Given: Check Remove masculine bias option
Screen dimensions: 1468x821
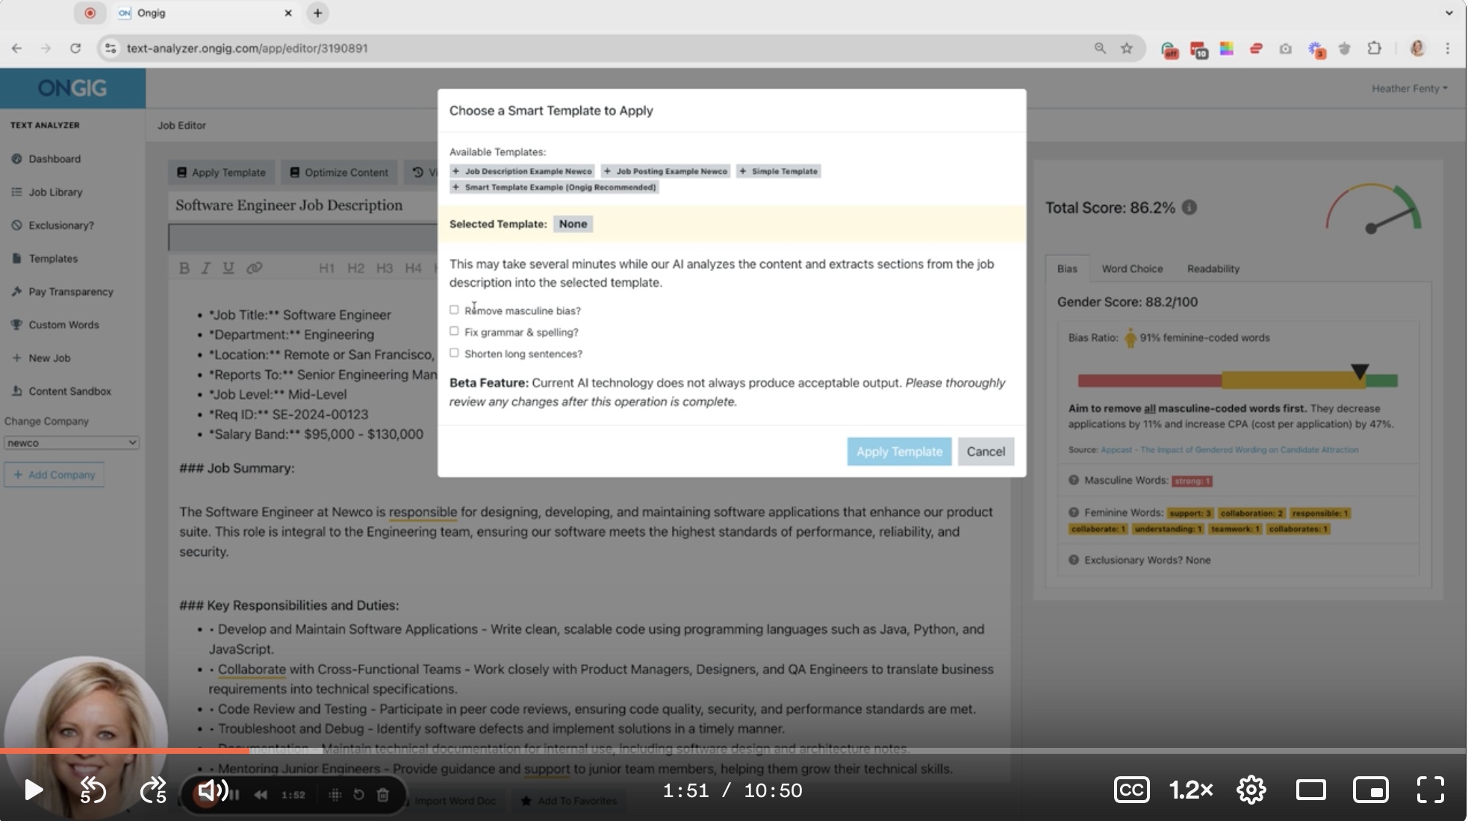Looking at the screenshot, I should (x=454, y=310).
